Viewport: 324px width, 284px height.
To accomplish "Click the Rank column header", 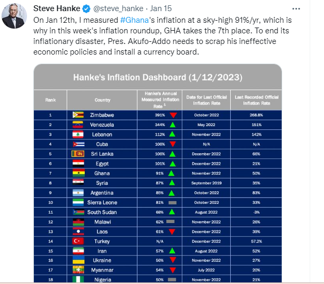I will [50, 99].
